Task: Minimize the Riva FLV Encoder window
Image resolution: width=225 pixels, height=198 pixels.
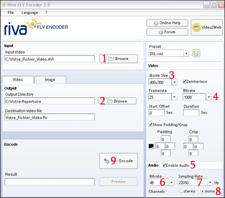Action: click(206, 5)
